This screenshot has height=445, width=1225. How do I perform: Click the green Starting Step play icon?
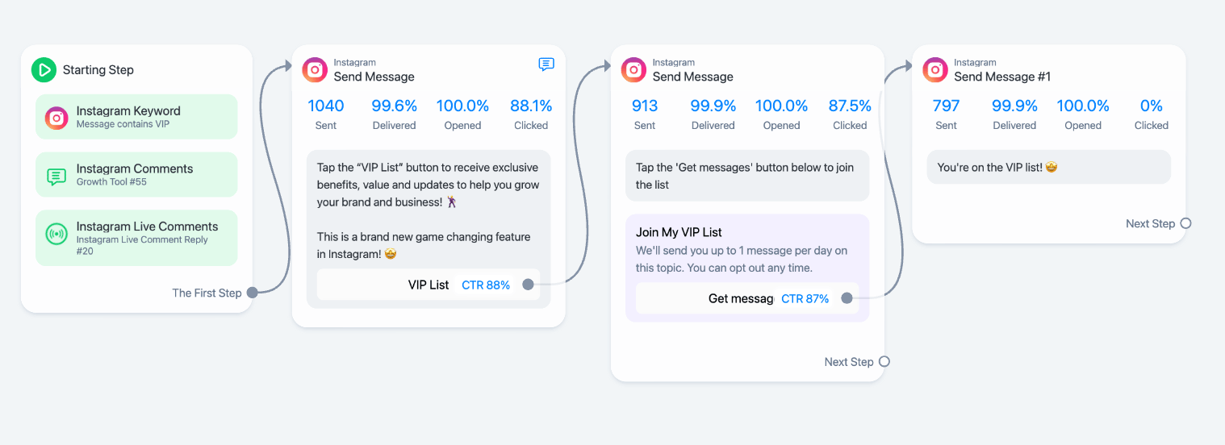(x=44, y=69)
